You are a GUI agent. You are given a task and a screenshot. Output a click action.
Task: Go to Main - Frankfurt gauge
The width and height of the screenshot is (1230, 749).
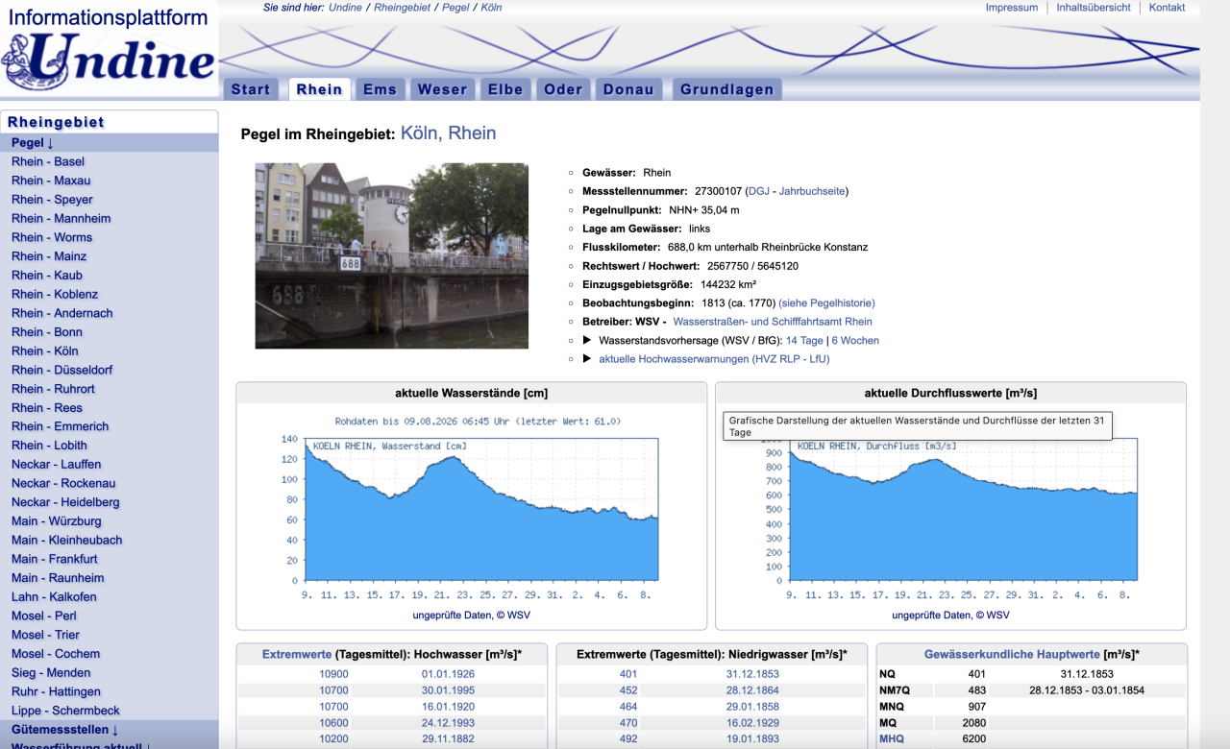(55, 558)
